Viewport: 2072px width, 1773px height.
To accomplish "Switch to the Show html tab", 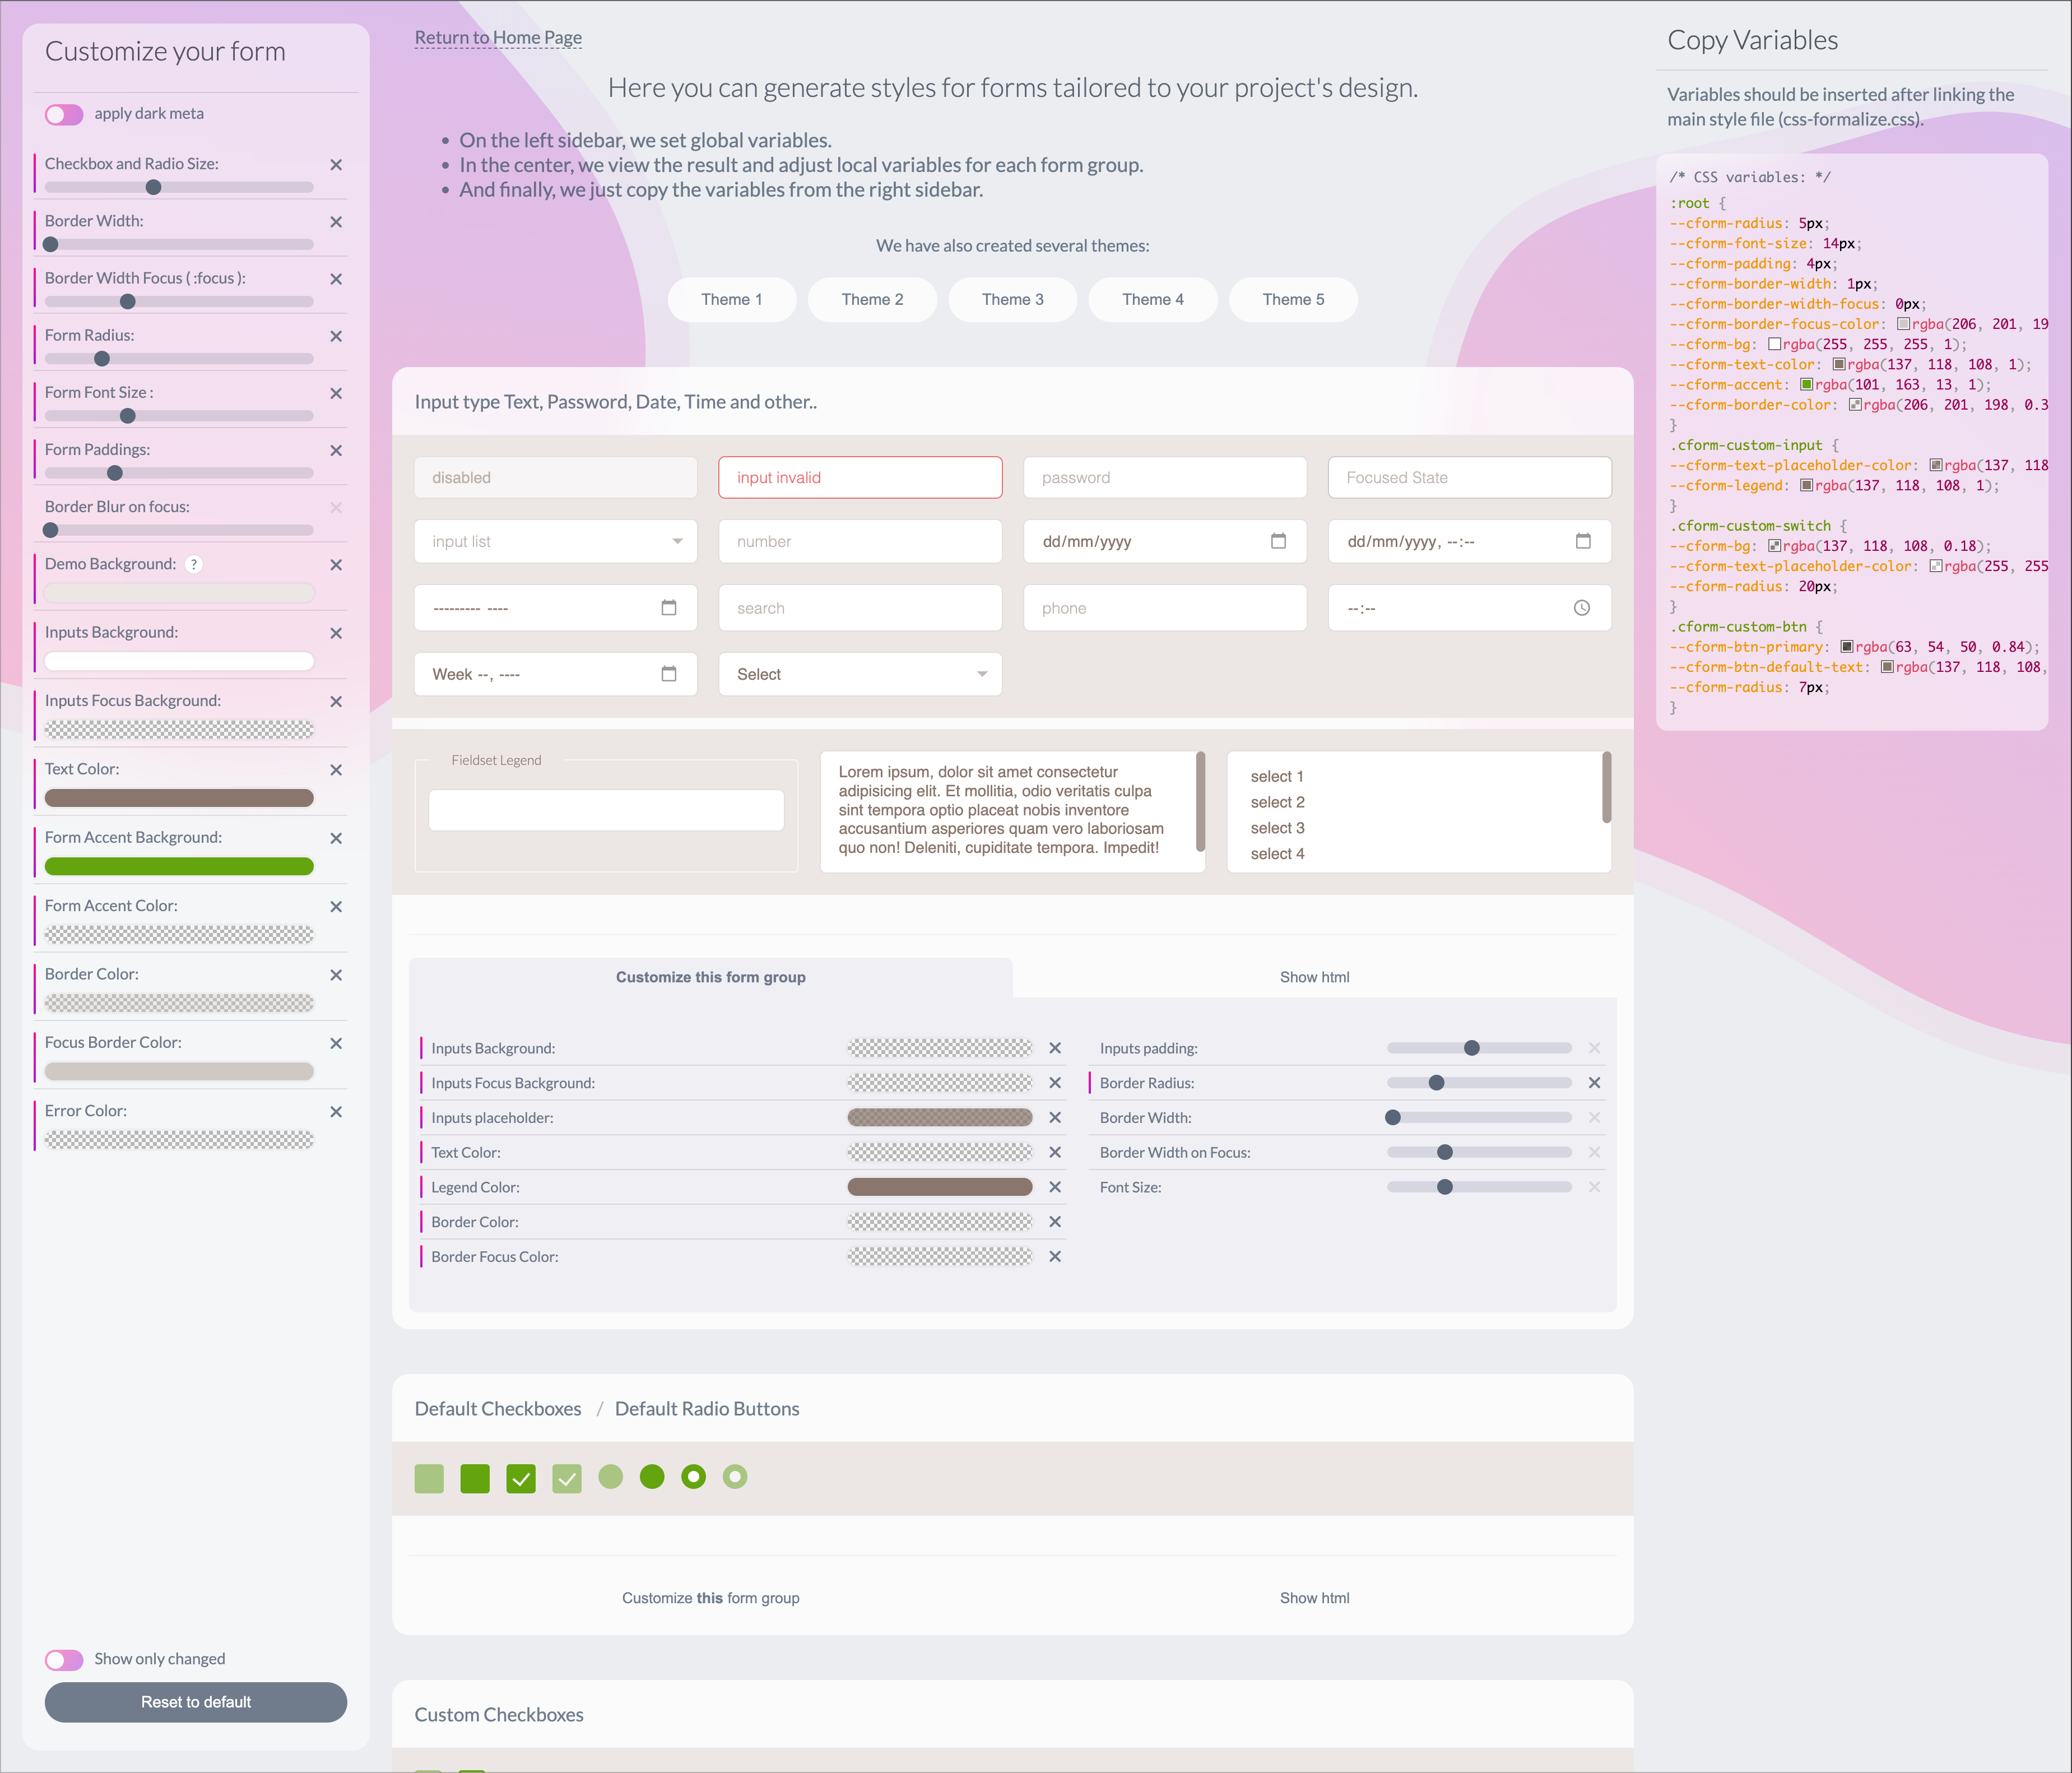I will [1314, 977].
